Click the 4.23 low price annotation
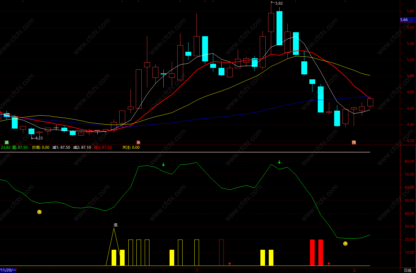This screenshot has width=416, height=273. 39,138
